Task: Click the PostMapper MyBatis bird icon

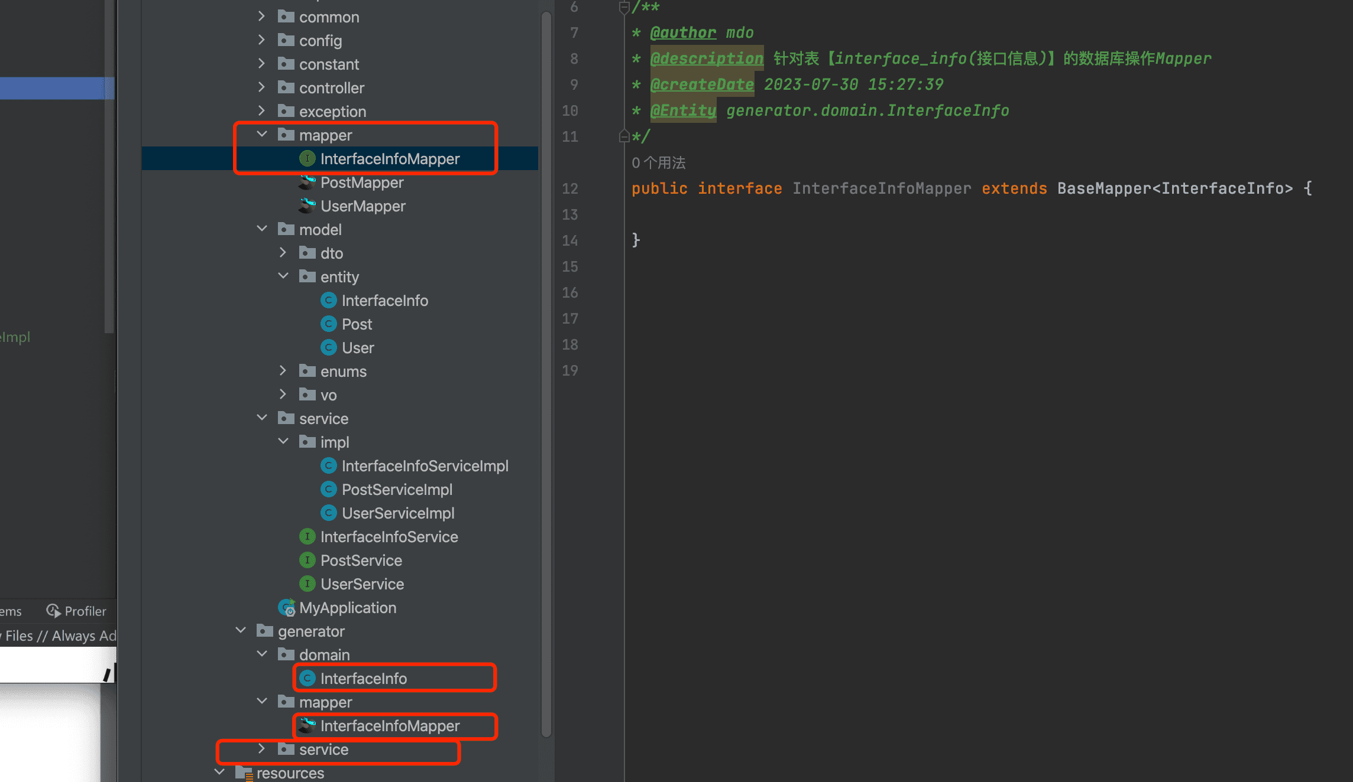Action: click(307, 182)
